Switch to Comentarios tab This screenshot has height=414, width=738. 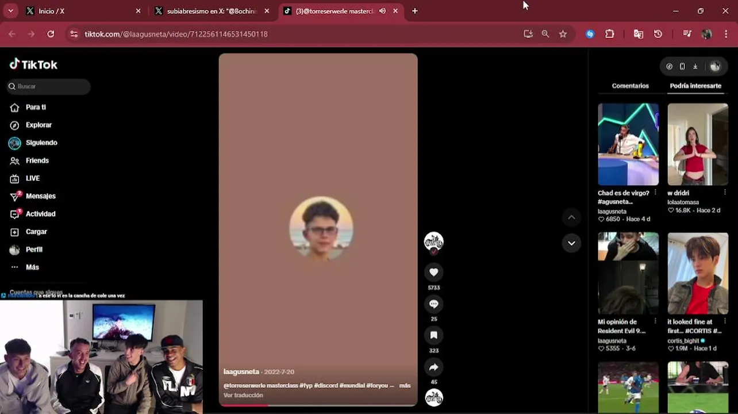(630, 86)
